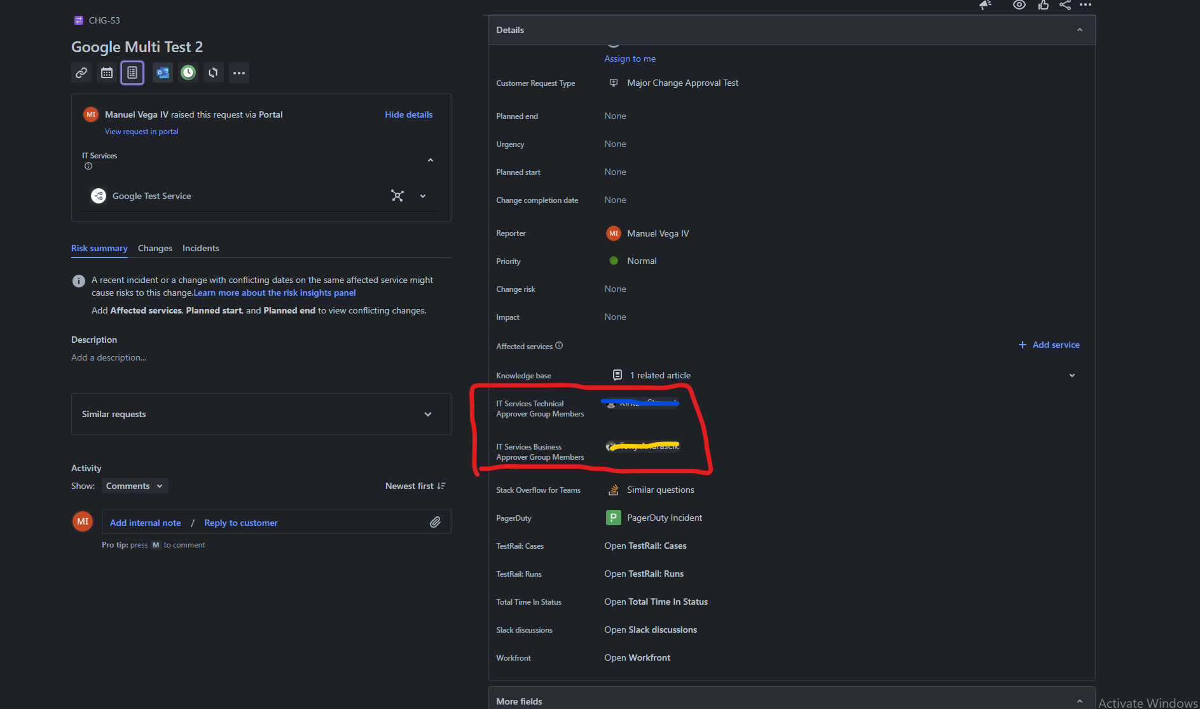
Task: Click the Affected services info icon
Action: pos(559,346)
